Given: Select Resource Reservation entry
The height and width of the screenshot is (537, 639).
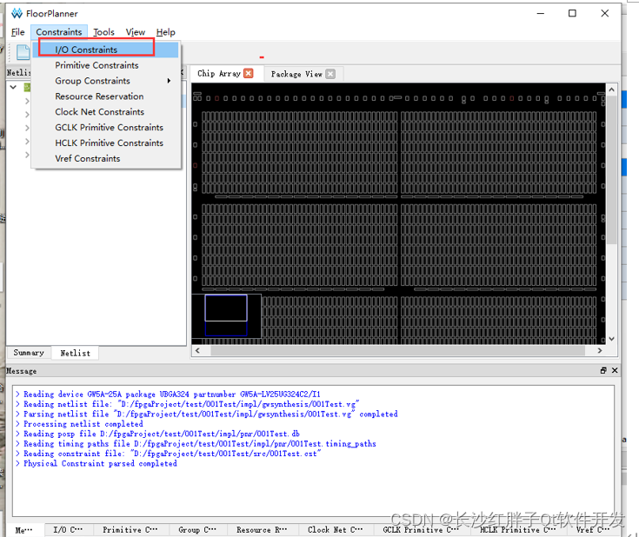Looking at the screenshot, I should click(105, 96).
